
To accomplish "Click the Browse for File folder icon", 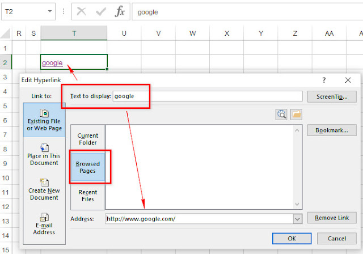I will click(x=296, y=115).
